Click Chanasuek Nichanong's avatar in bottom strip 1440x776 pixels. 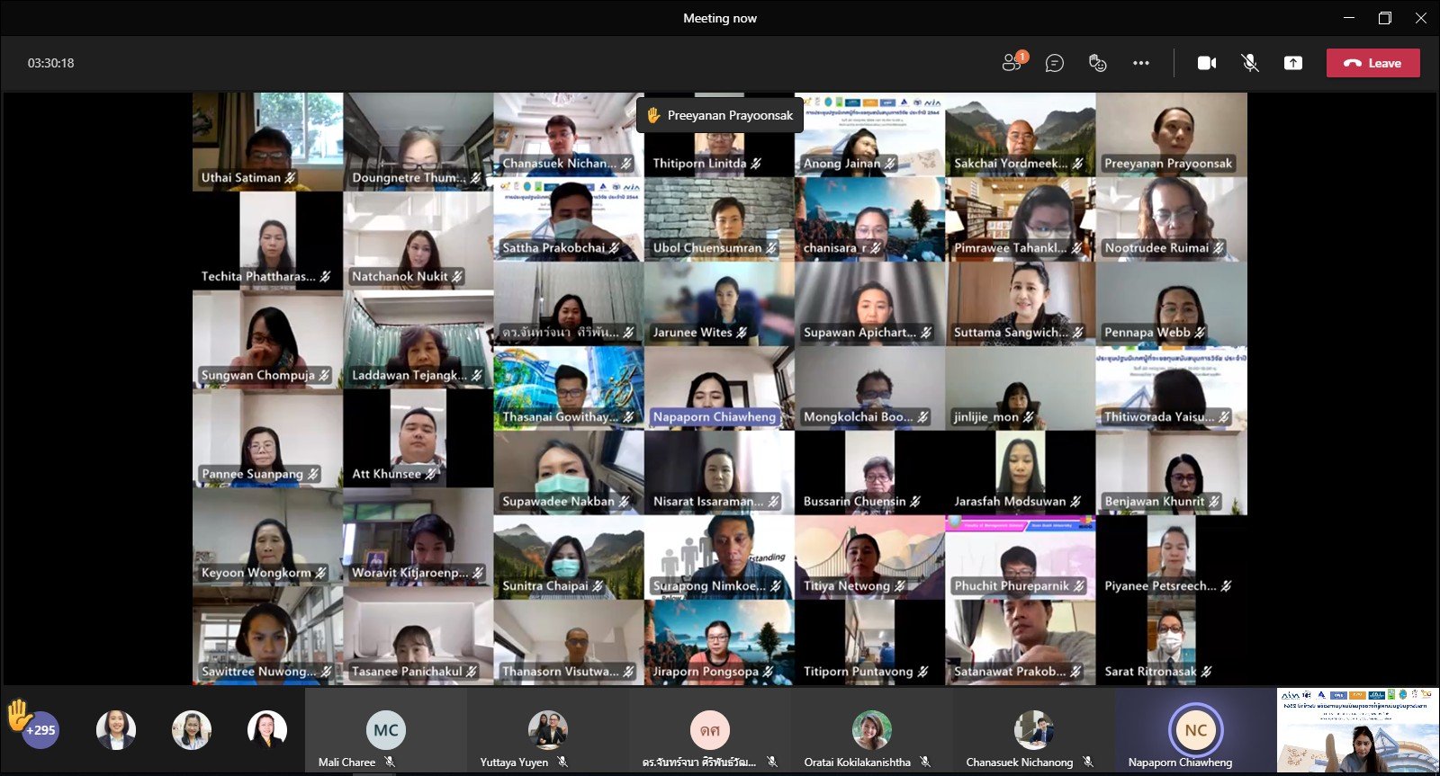1033,729
